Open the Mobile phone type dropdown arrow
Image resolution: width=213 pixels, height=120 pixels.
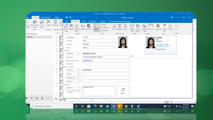tap(80, 81)
